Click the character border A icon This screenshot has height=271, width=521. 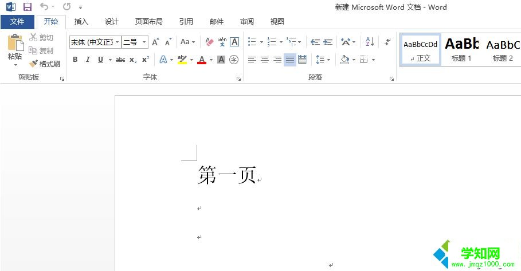tap(234, 42)
